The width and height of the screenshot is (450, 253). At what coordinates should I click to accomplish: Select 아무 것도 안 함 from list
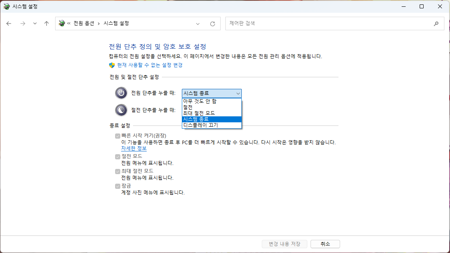pos(199,101)
